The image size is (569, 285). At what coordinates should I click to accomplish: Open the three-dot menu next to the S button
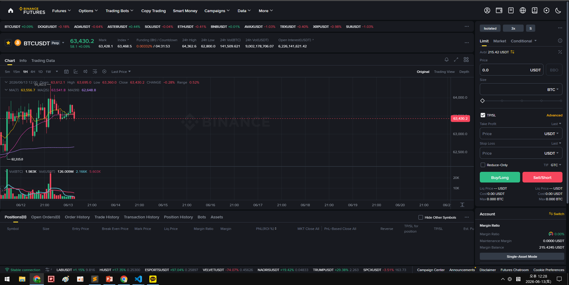[x=560, y=28]
